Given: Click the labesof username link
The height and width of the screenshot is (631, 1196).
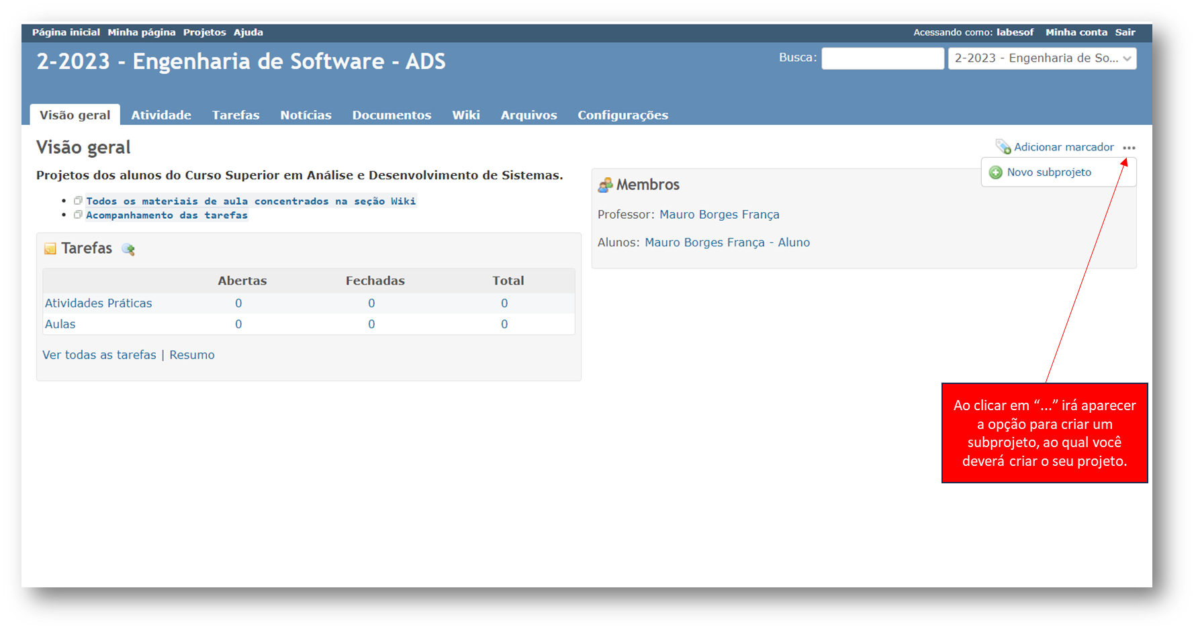Looking at the screenshot, I should [1015, 32].
